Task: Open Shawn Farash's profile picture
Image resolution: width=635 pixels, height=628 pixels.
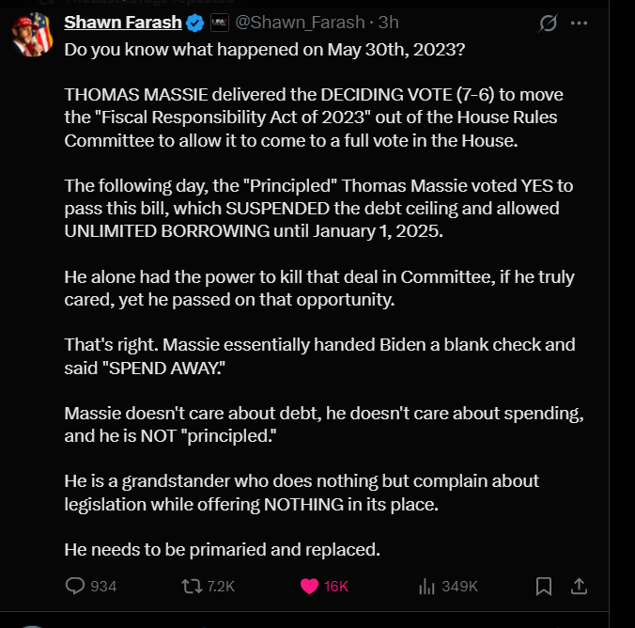Action: (31, 36)
